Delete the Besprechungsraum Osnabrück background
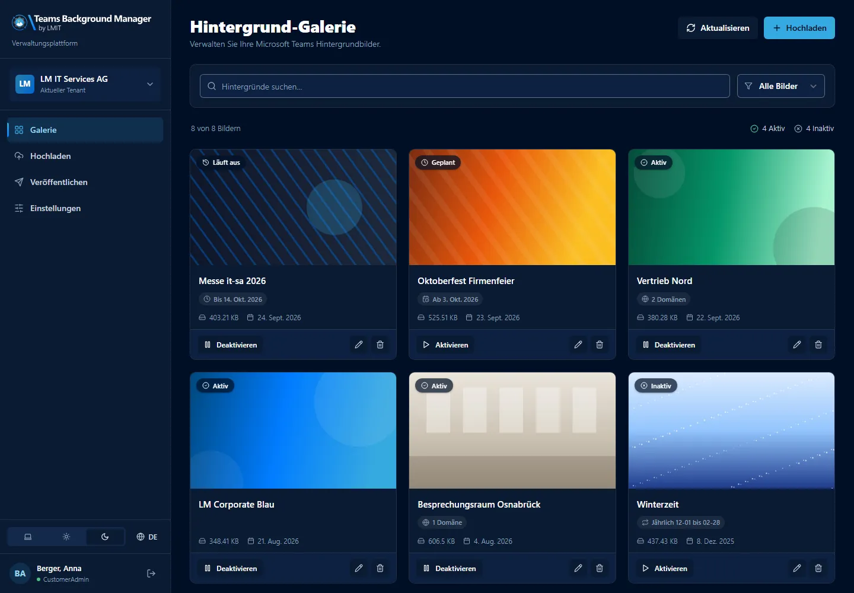Image resolution: width=854 pixels, height=593 pixels. (600, 568)
